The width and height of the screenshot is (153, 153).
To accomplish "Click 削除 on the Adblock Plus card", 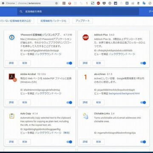I will tap(99, 63).
